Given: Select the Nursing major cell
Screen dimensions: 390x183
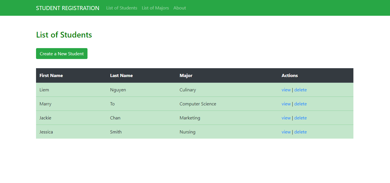Looking at the screenshot, I should 188,132.
